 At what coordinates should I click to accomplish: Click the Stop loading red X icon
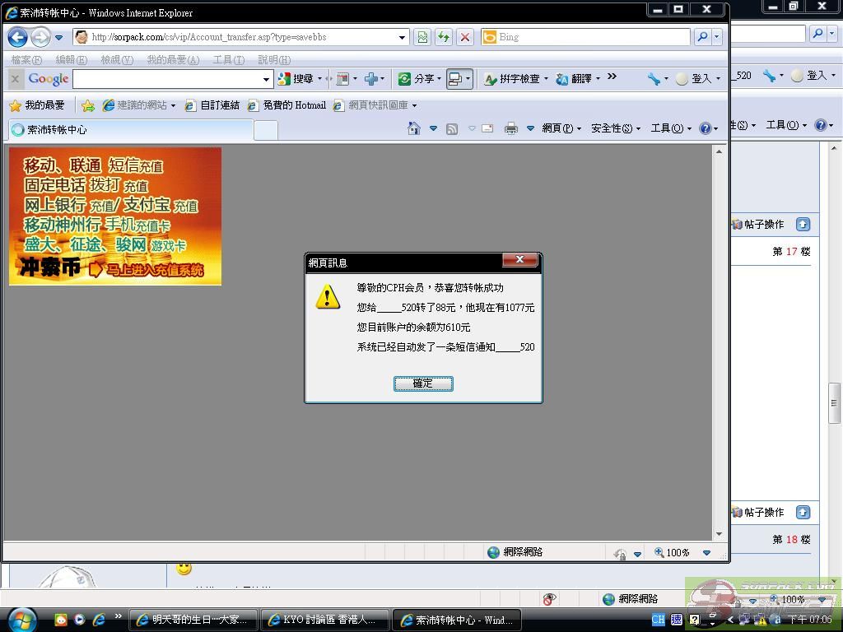tap(465, 37)
